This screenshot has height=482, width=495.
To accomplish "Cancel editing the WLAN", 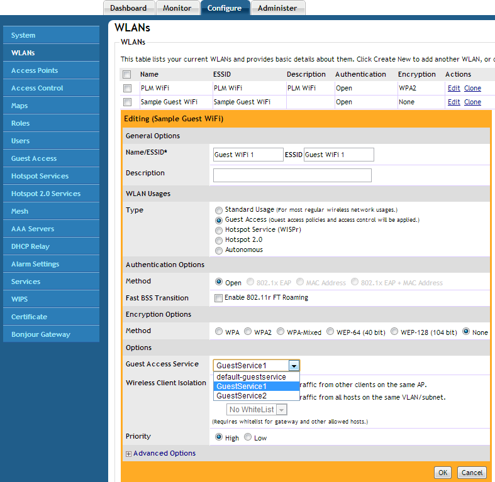I will tap(472, 473).
